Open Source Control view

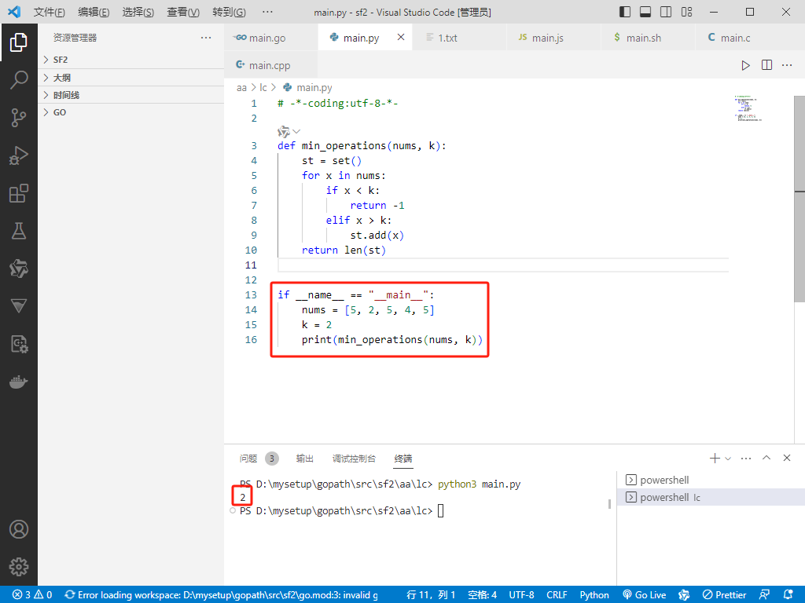[x=19, y=118]
